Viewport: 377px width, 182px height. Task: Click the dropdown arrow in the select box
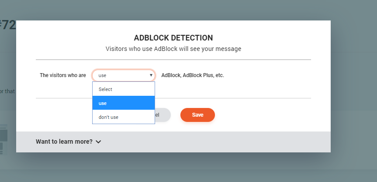tap(151, 75)
